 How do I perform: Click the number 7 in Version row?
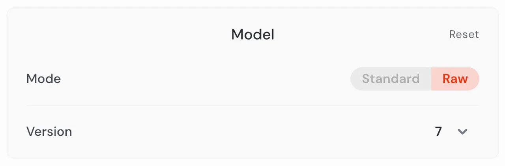point(438,131)
